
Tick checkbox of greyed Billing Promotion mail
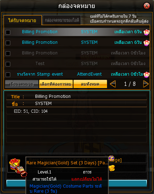[8, 53]
